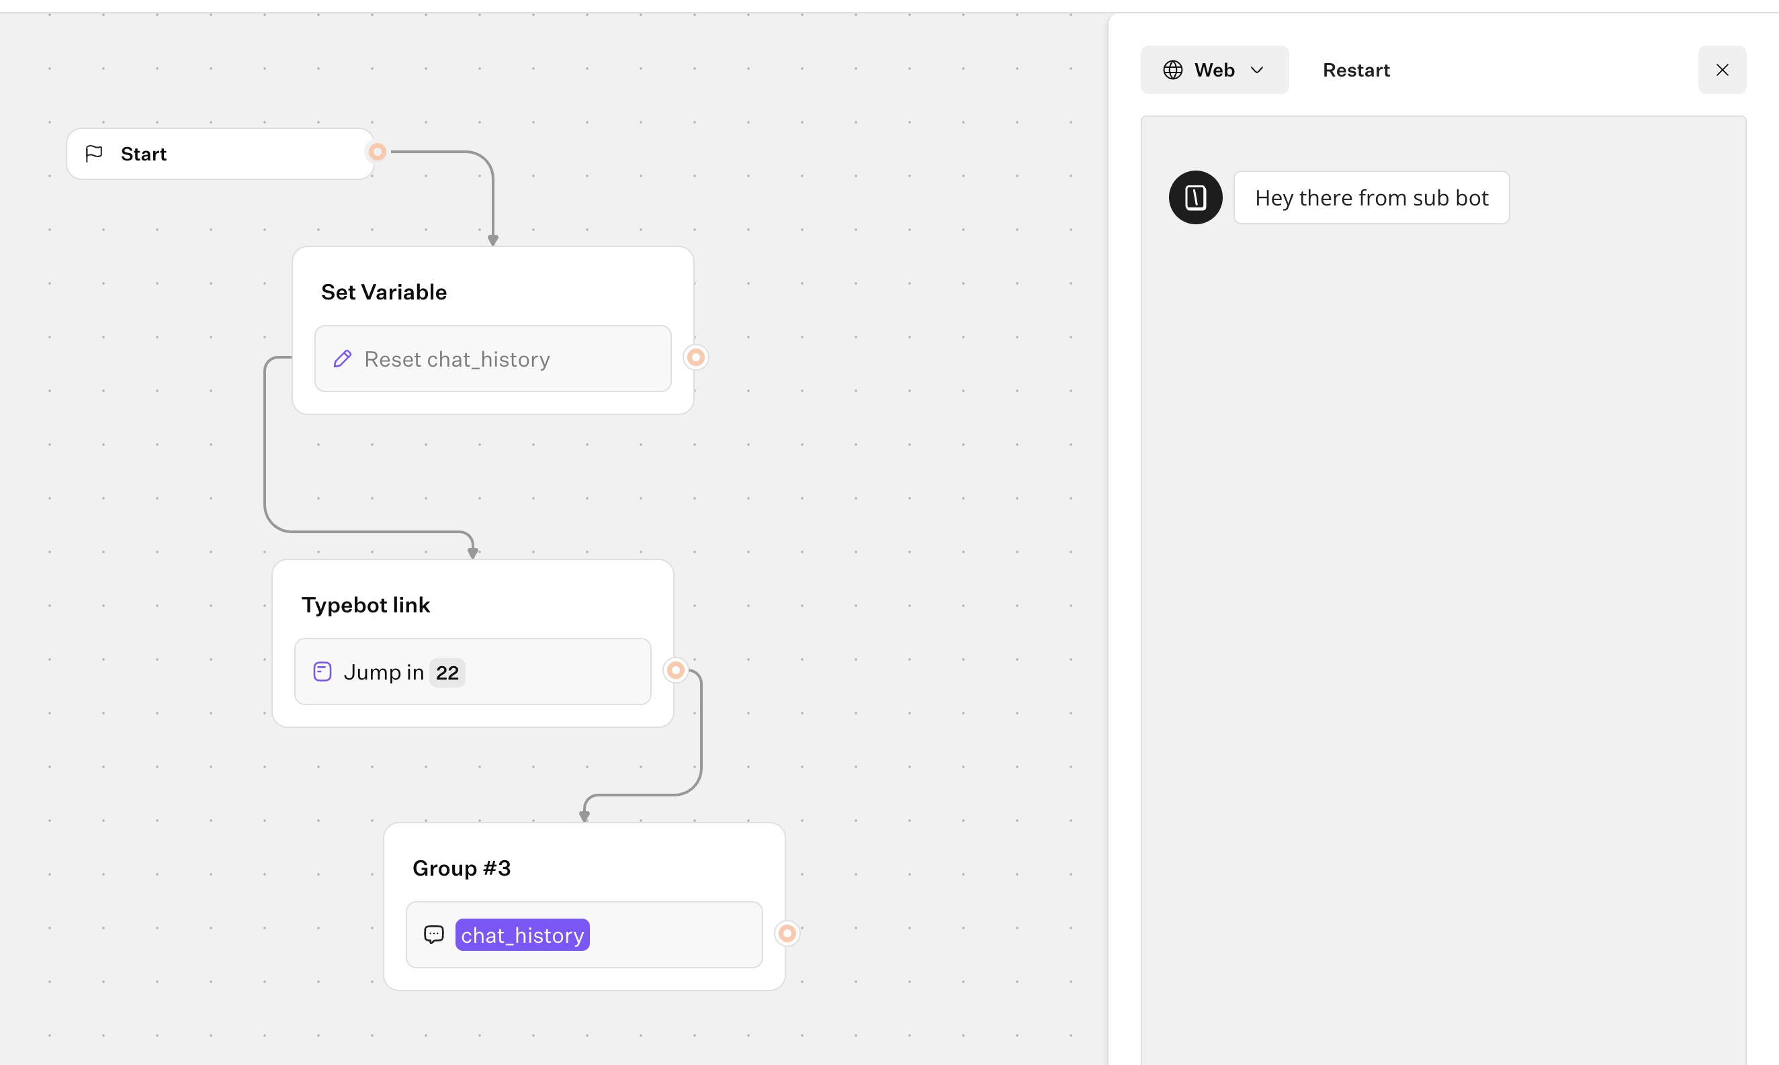The height and width of the screenshot is (1065, 1779).
Task: Click the Typebot link block icon
Action: click(322, 672)
